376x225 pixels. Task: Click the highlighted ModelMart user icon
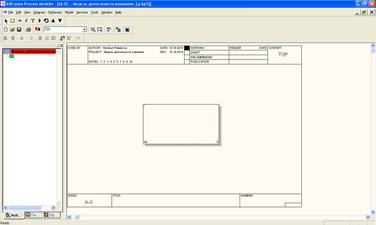[62, 38]
